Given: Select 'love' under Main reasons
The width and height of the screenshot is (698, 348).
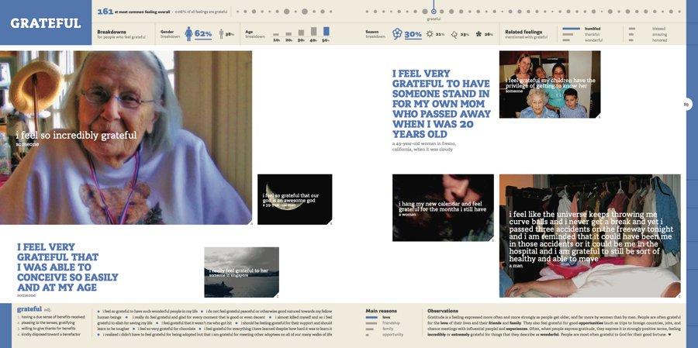Looking at the screenshot, I should 385,317.
